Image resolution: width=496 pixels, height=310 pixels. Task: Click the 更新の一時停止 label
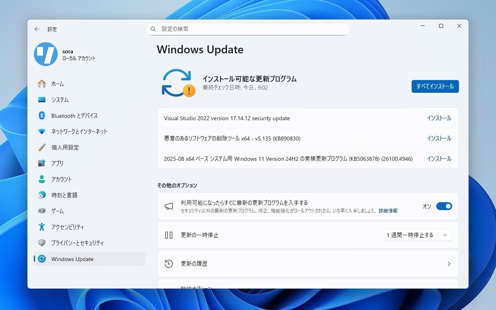199,235
